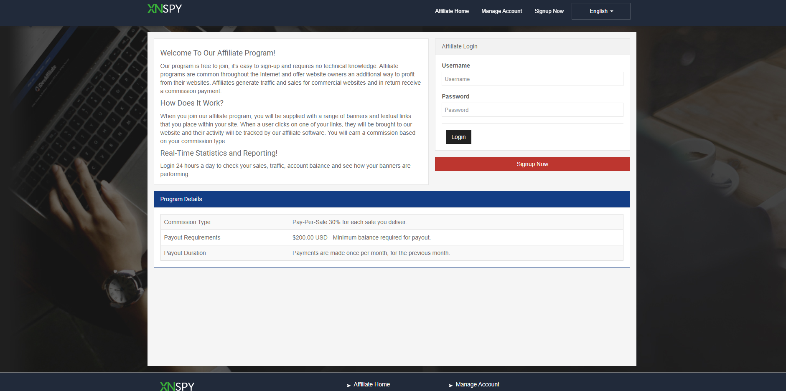Click the Welcome To Our Affiliate Program heading
This screenshot has width=786, height=391.
point(217,53)
